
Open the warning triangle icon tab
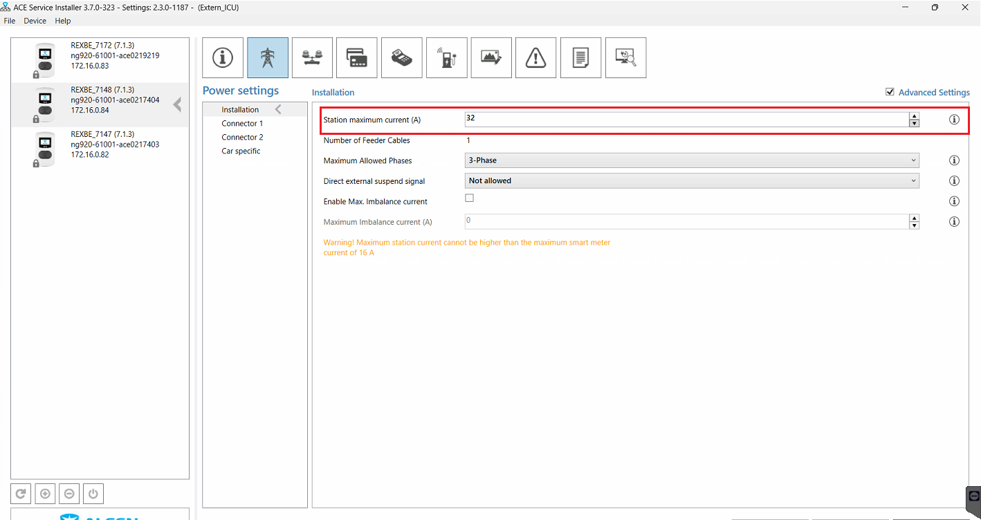click(535, 58)
